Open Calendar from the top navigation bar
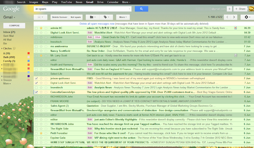The height and width of the screenshot is (148, 254). point(113,2)
